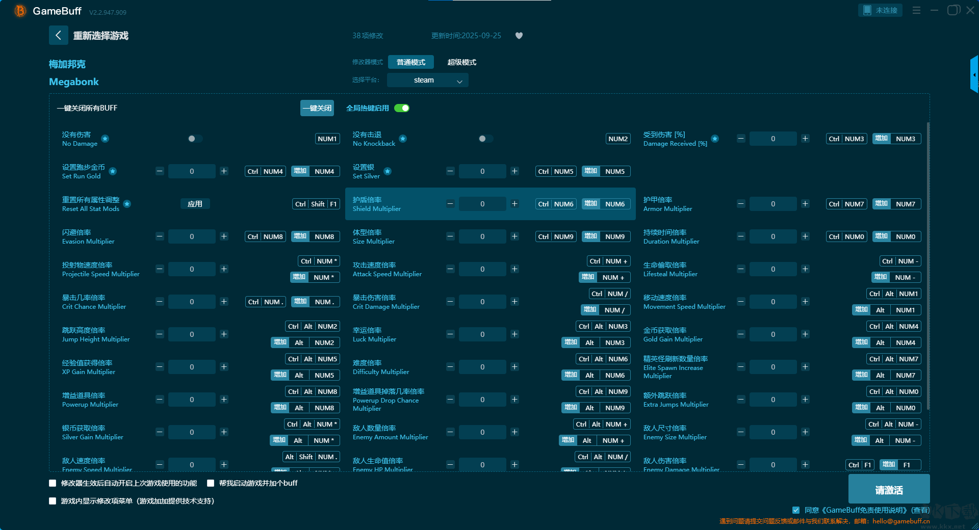979x530 pixels.
Task: Toggle the global hotkey enable switch
Action: click(x=402, y=108)
